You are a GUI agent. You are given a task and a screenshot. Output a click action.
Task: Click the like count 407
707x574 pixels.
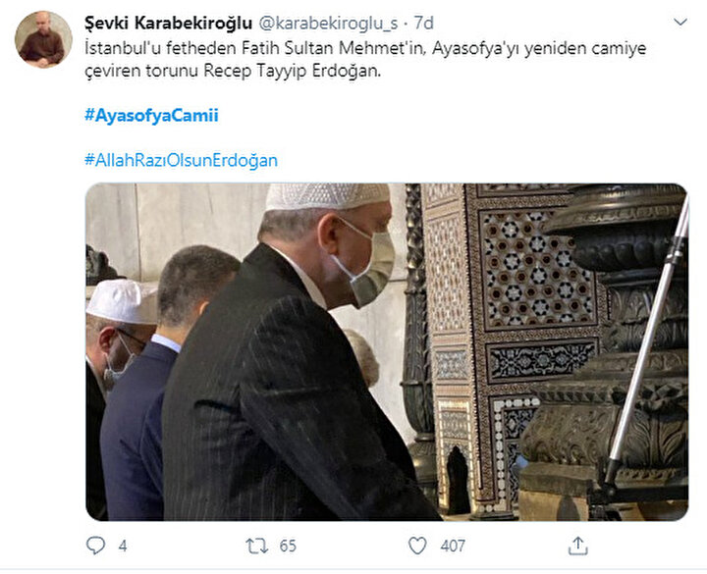(x=453, y=547)
